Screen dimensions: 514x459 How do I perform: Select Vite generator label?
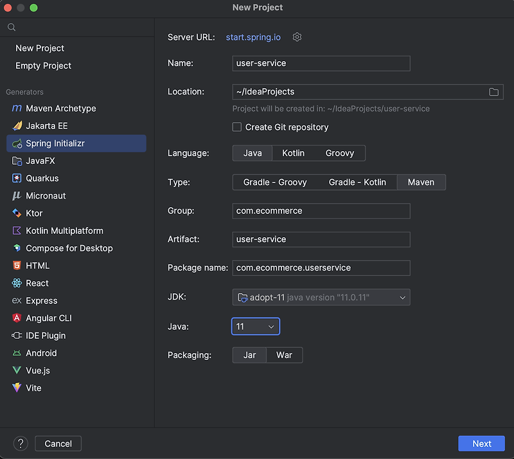[34, 388]
